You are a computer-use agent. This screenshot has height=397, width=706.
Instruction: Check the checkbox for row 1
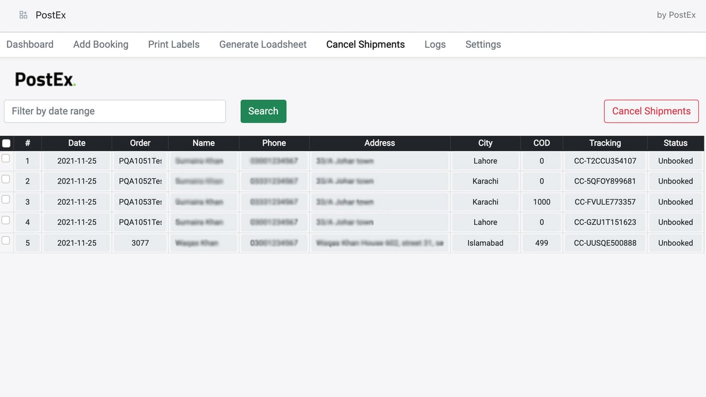point(6,158)
